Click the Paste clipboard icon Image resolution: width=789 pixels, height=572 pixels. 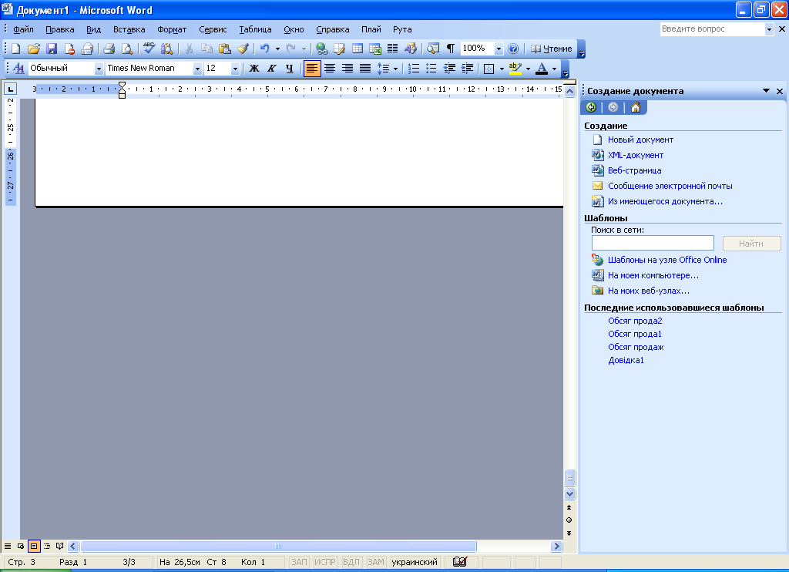click(x=225, y=49)
